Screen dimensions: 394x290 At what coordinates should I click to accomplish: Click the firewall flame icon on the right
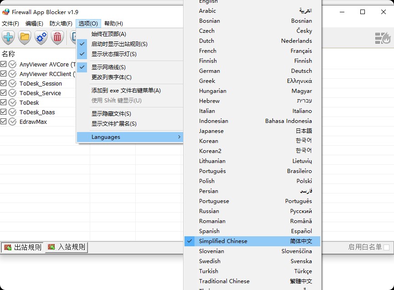(383, 38)
